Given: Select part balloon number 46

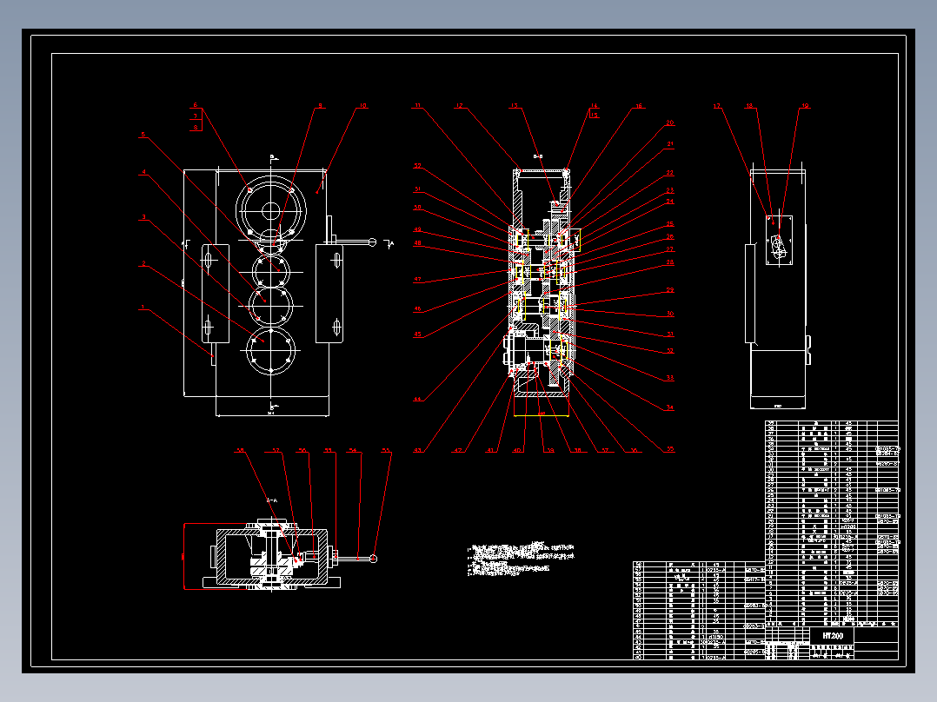Looking at the screenshot, I should click(x=418, y=309).
